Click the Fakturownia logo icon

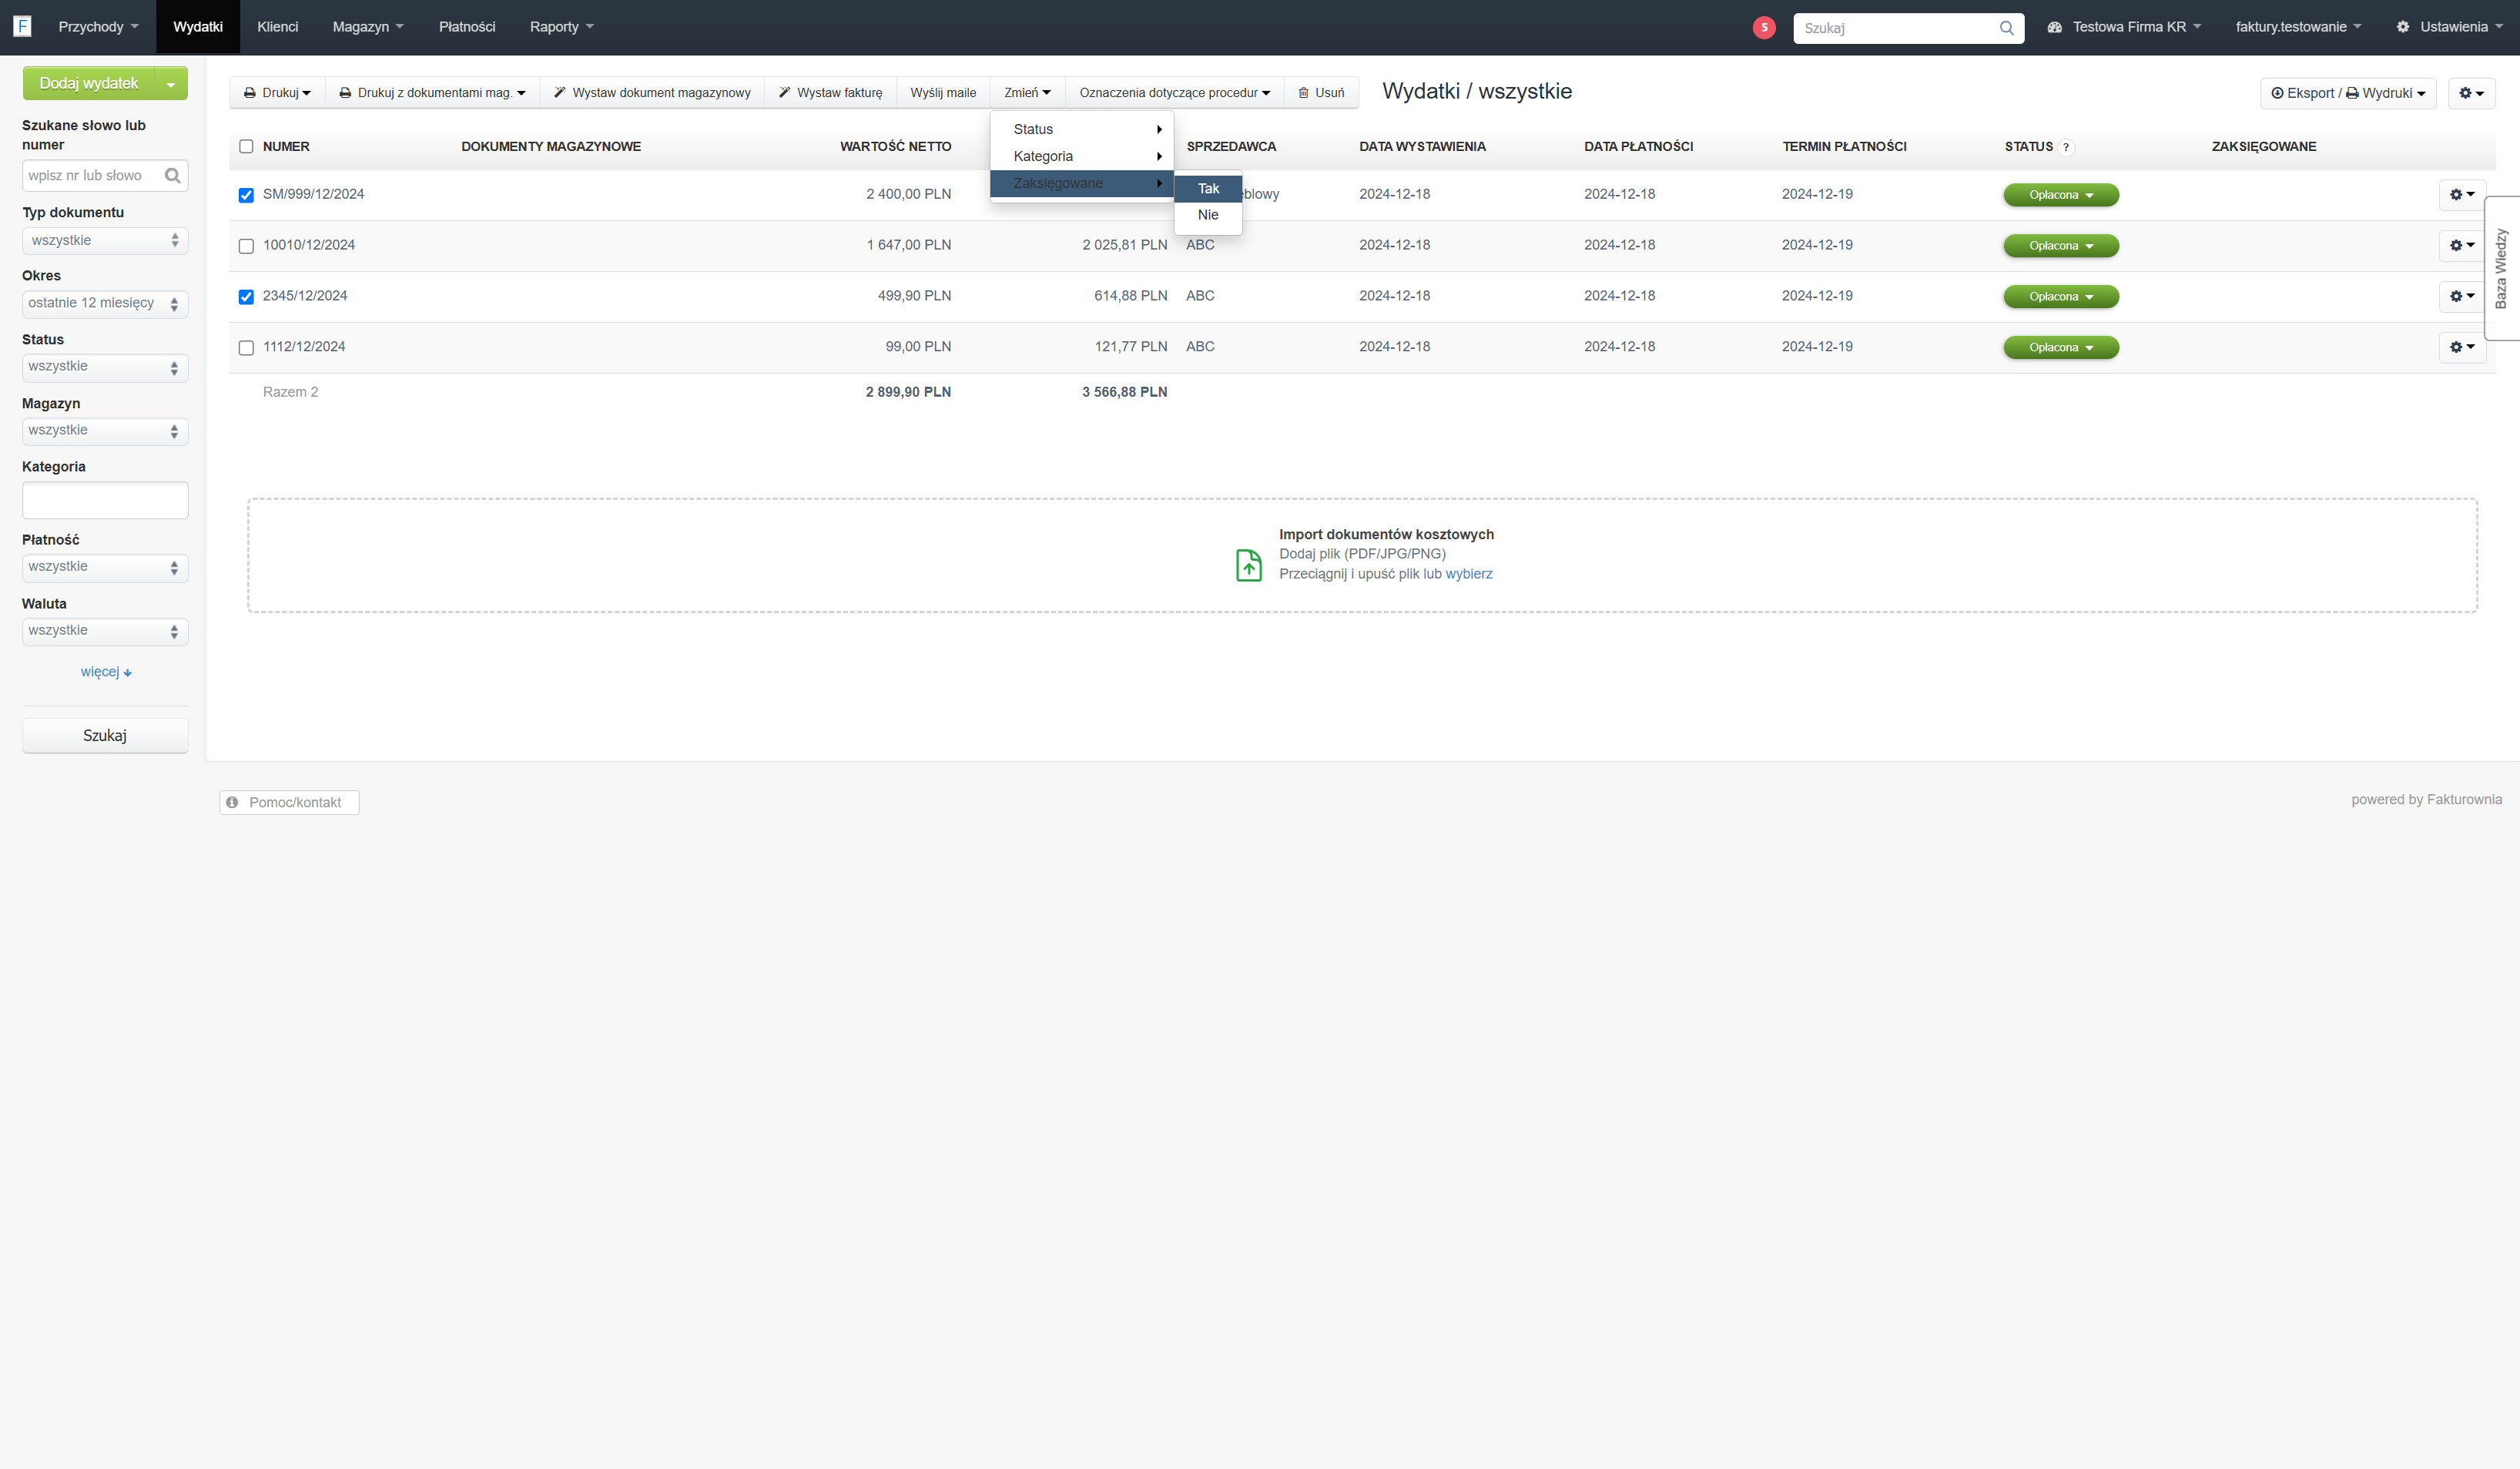(x=22, y=26)
